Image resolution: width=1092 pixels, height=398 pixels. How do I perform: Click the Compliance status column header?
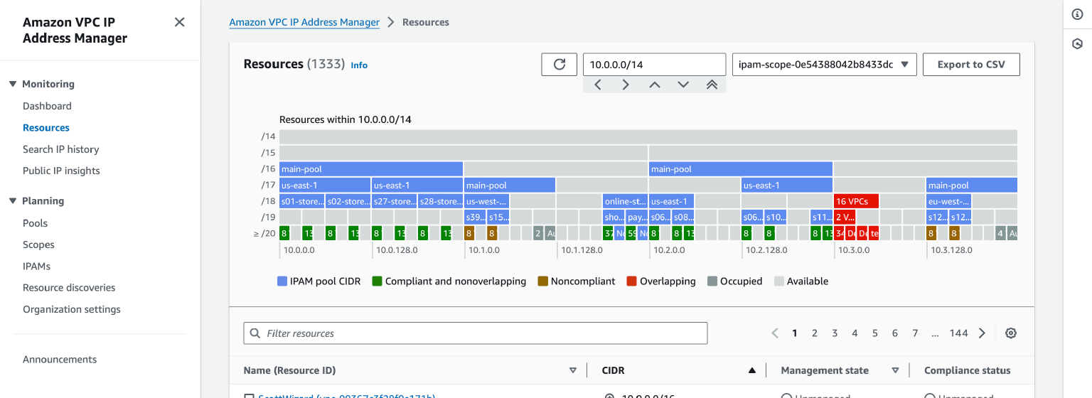coord(967,370)
